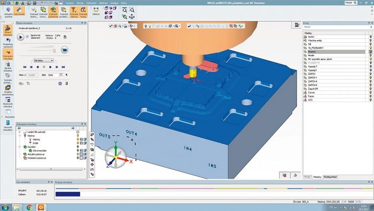Toggle the Ignorovat zastavení checkbox

point(27,36)
